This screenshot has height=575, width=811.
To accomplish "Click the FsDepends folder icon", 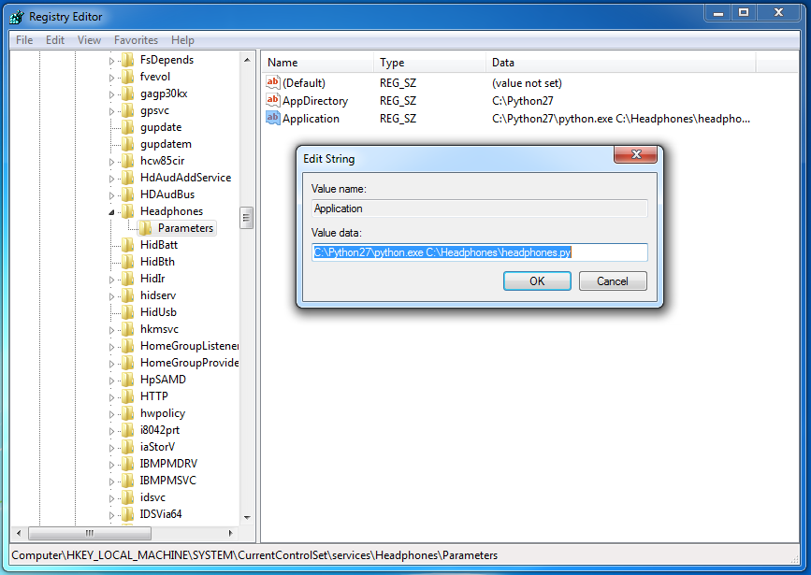I will point(128,60).
